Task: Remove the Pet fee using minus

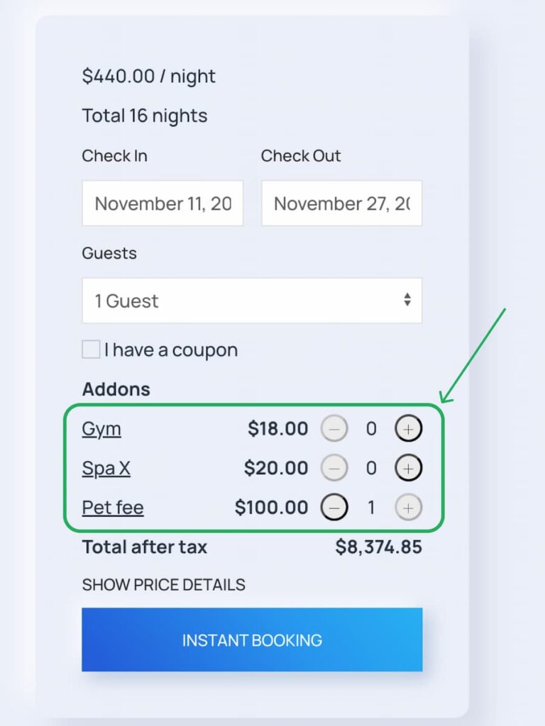Action: tap(334, 508)
